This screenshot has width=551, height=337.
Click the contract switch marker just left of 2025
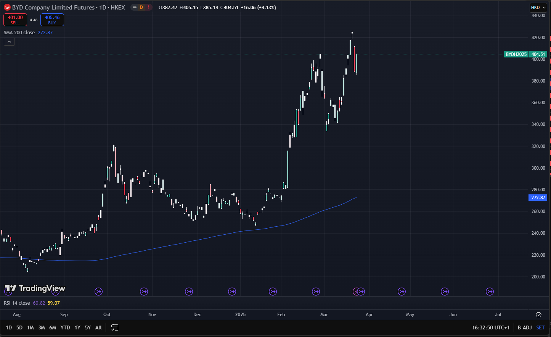click(232, 292)
